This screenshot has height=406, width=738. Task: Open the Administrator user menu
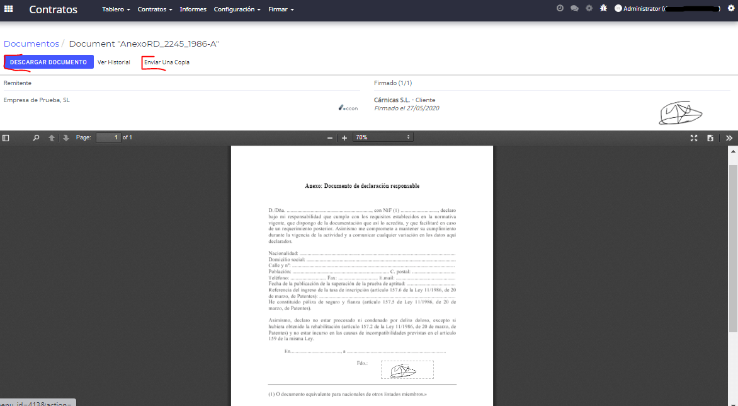[x=667, y=8]
